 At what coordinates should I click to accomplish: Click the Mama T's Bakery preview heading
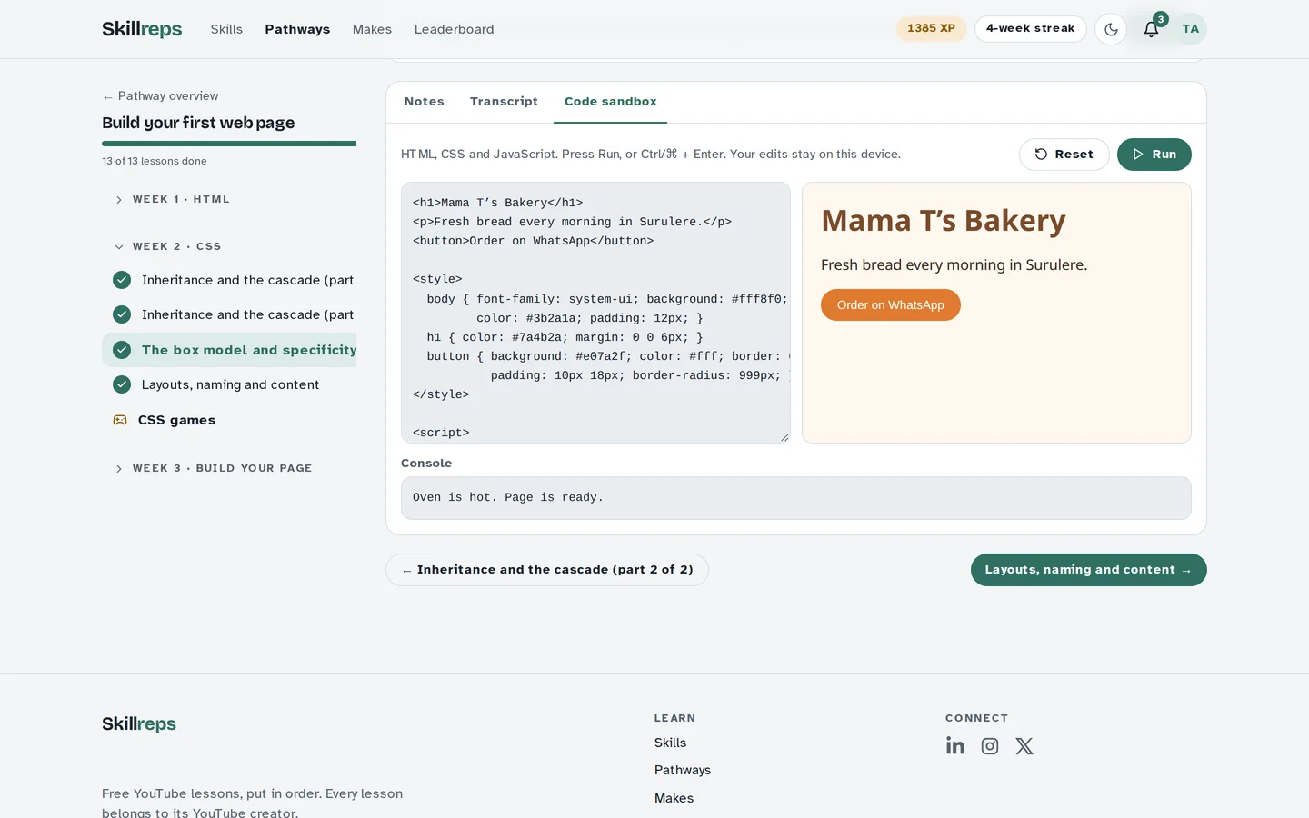click(944, 221)
